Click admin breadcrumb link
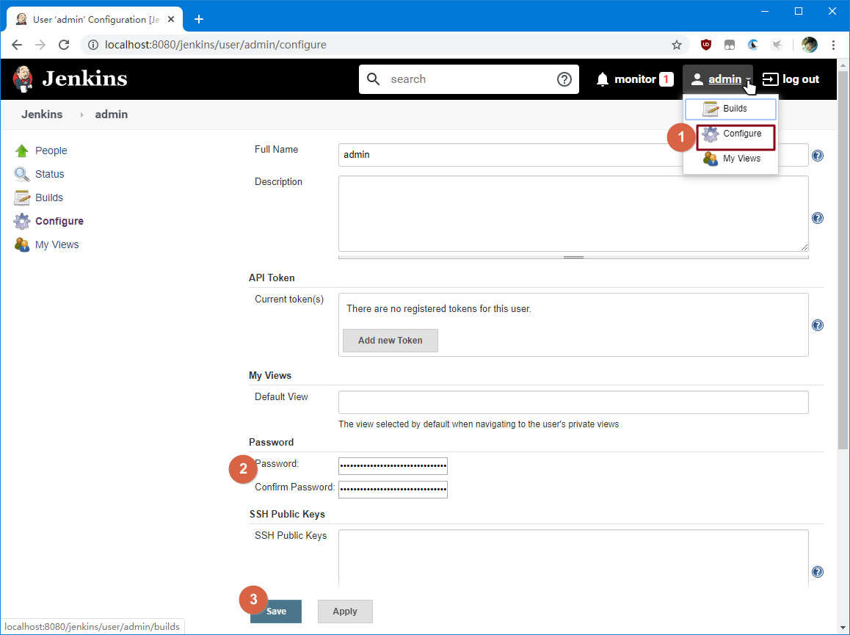 (111, 115)
